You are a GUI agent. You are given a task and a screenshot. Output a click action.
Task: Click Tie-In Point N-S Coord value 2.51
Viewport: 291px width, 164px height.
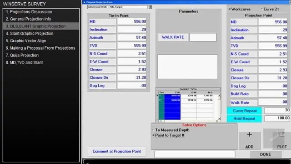[132, 54]
